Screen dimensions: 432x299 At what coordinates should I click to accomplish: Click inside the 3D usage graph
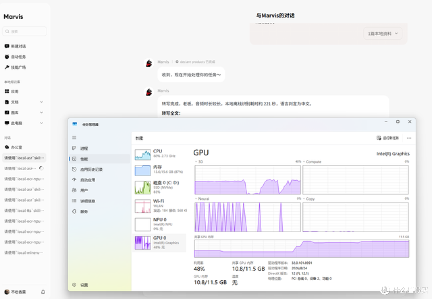tap(248, 180)
